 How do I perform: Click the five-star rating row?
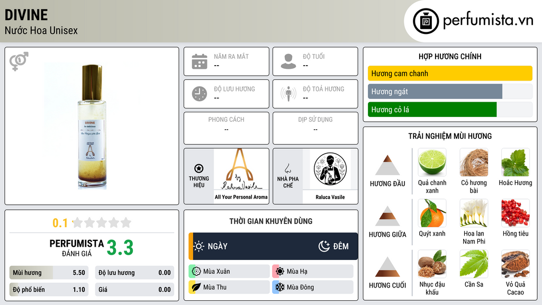(102, 222)
